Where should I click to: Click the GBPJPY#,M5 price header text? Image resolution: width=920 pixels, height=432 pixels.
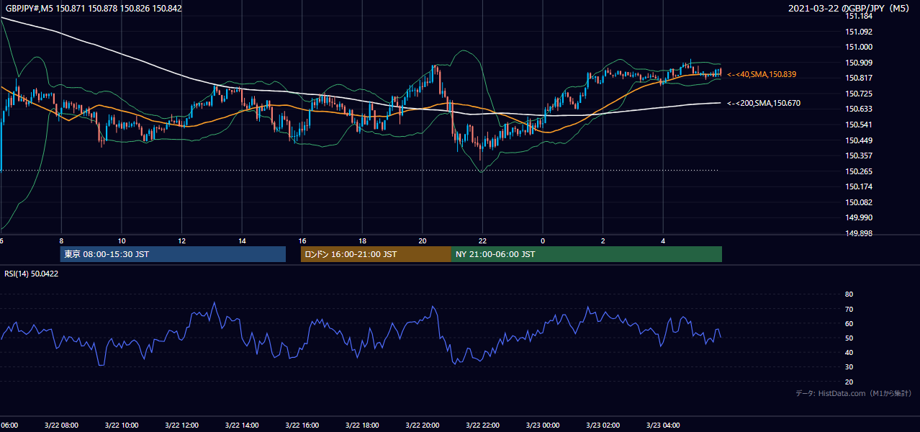coord(92,9)
